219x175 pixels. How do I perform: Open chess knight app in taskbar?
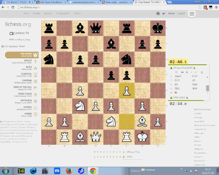pos(45,171)
